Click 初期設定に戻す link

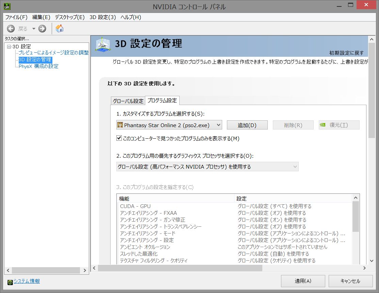tap(346, 53)
